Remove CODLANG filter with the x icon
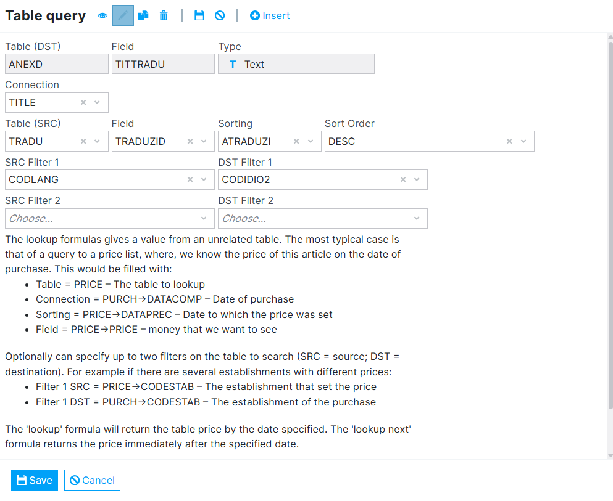The width and height of the screenshot is (613, 501). (190, 179)
